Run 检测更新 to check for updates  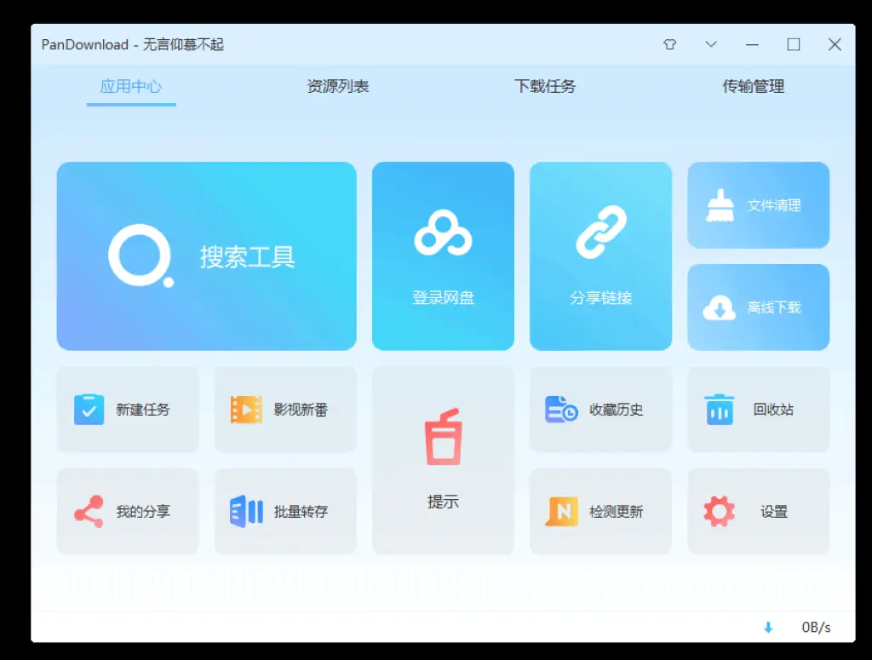point(600,512)
